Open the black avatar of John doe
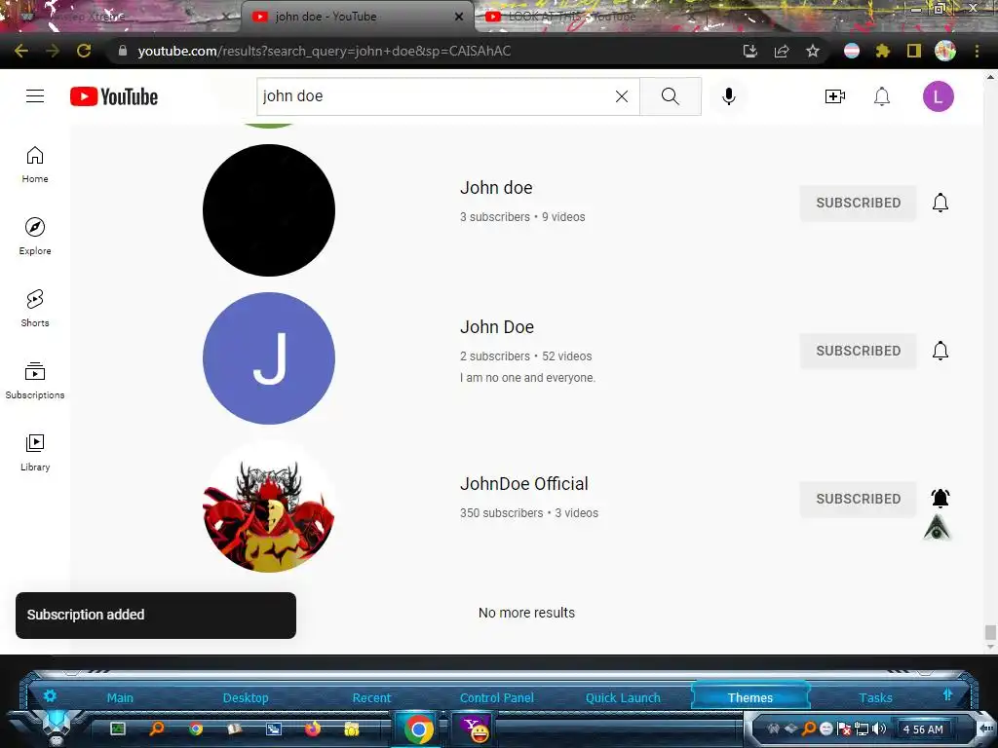The width and height of the screenshot is (998, 748). (x=269, y=210)
